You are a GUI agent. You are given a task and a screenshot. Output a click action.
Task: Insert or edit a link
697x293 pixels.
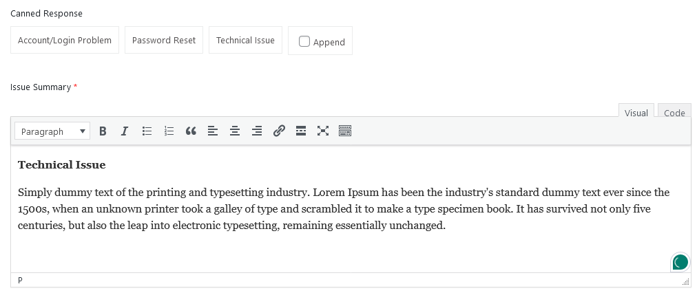(279, 131)
